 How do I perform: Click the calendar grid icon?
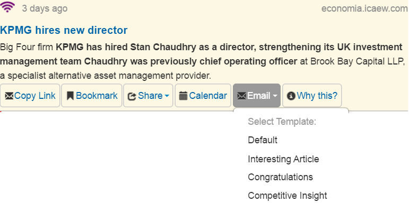[x=183, y=96]
